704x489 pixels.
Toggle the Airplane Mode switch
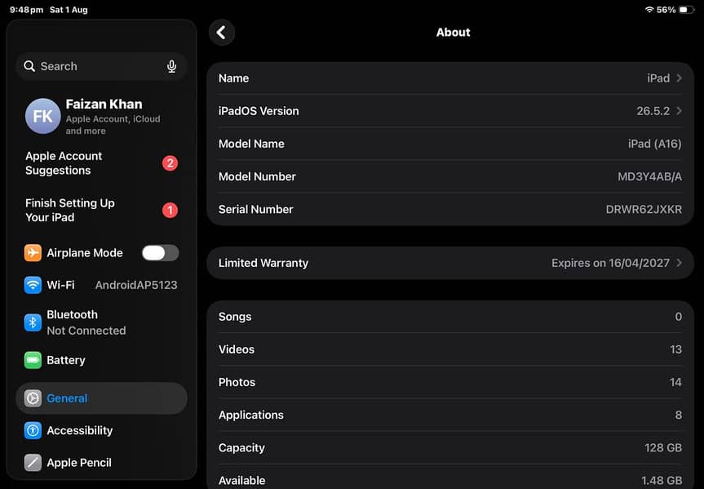(160, 252)
